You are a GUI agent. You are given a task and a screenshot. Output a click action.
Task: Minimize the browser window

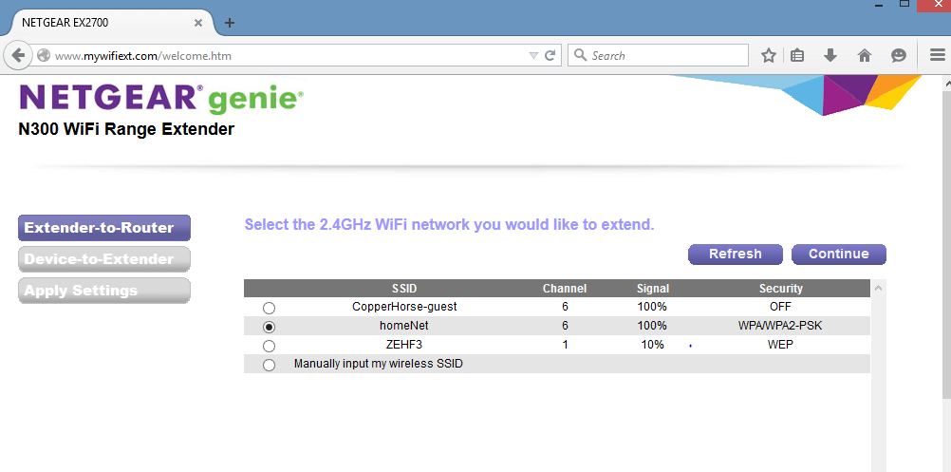click(878, 4)
